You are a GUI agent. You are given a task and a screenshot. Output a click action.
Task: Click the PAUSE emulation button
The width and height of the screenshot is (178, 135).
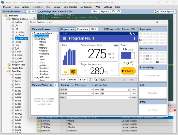pos(73,80)
